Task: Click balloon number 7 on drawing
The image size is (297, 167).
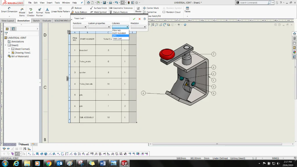Action: [x=213, y=54]
